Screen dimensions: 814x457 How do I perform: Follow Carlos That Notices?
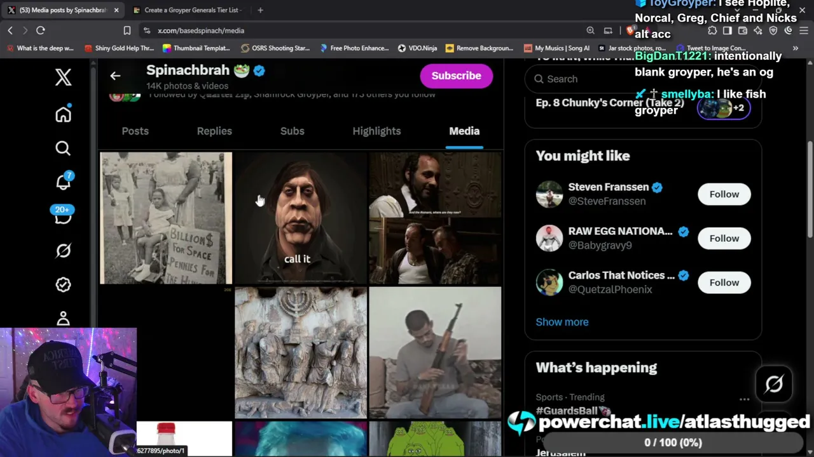coord(724,282)
